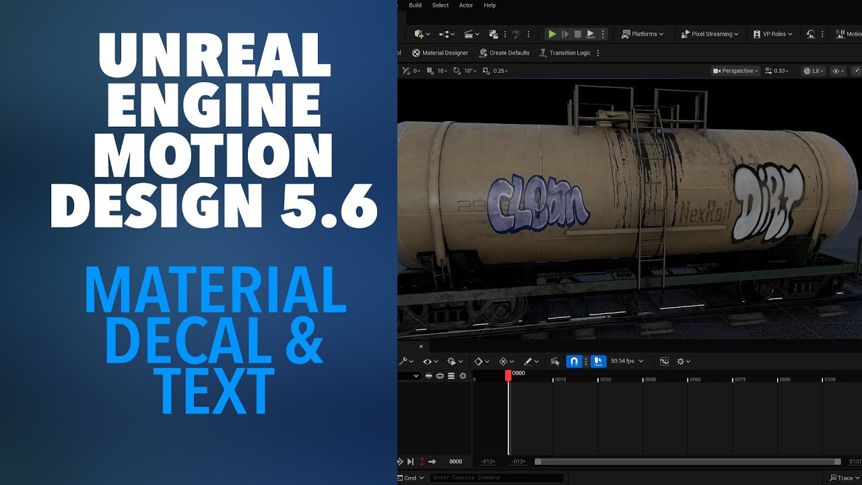The height and width of the screenshot is (485, 862).
Task: Open the viewport Show eye menu
Action: [x=838, y=71]
